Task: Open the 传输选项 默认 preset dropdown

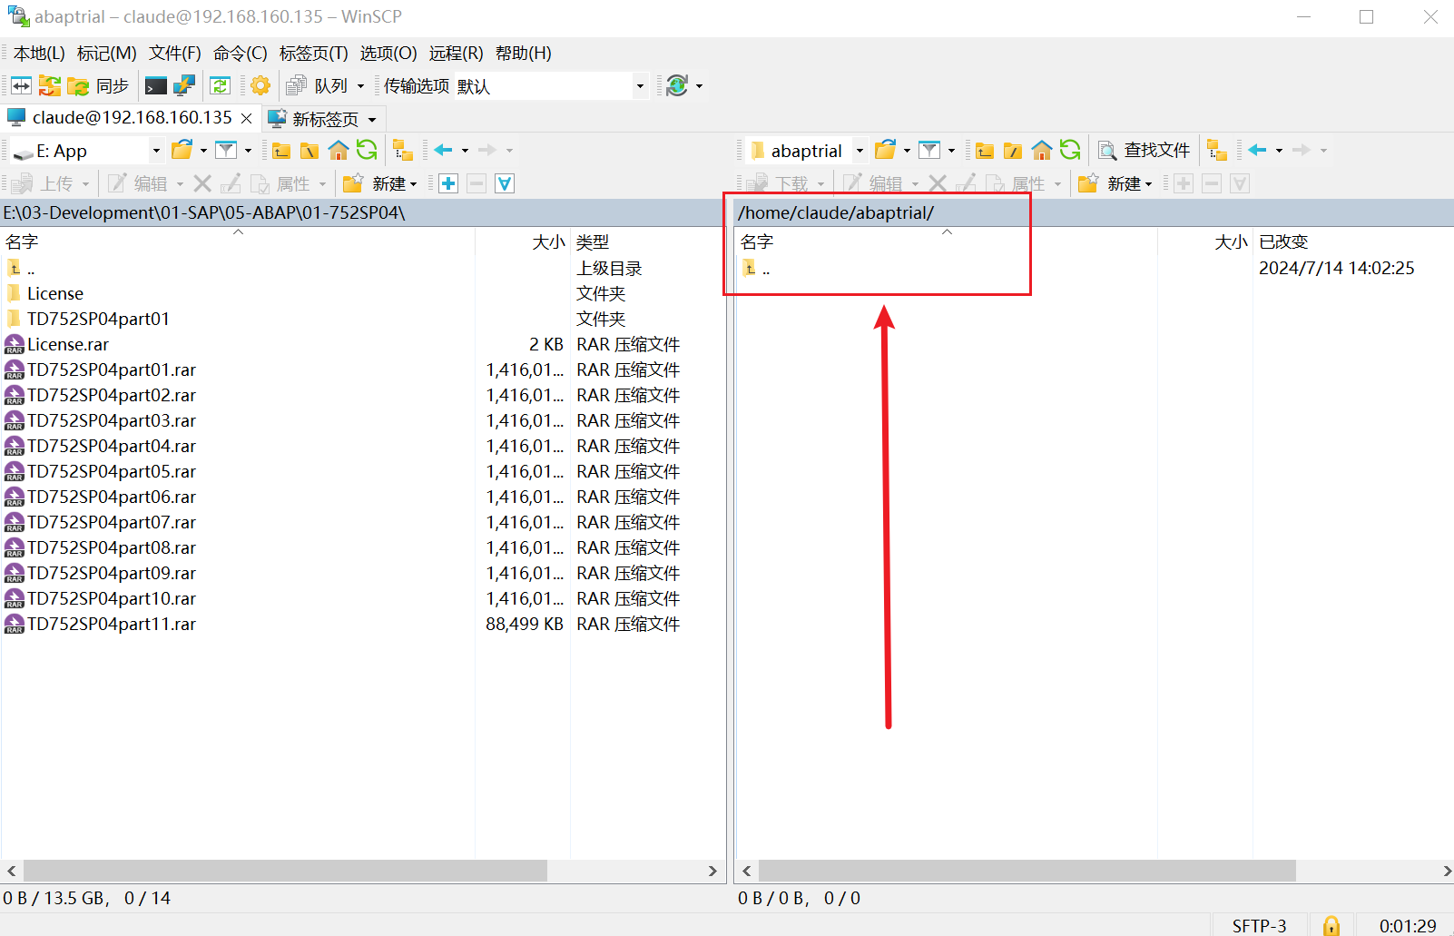Action: click(640, 86)
